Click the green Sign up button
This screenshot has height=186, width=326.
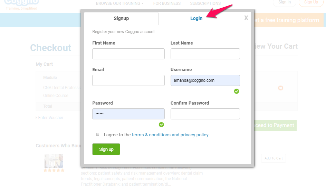click(x=106, y=149)
